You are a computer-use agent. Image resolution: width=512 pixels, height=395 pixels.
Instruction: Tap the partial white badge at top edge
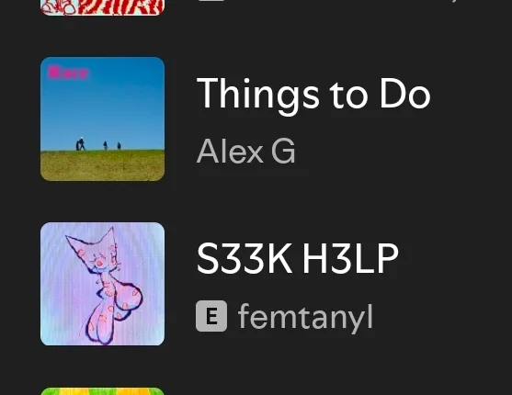[211, 1]
